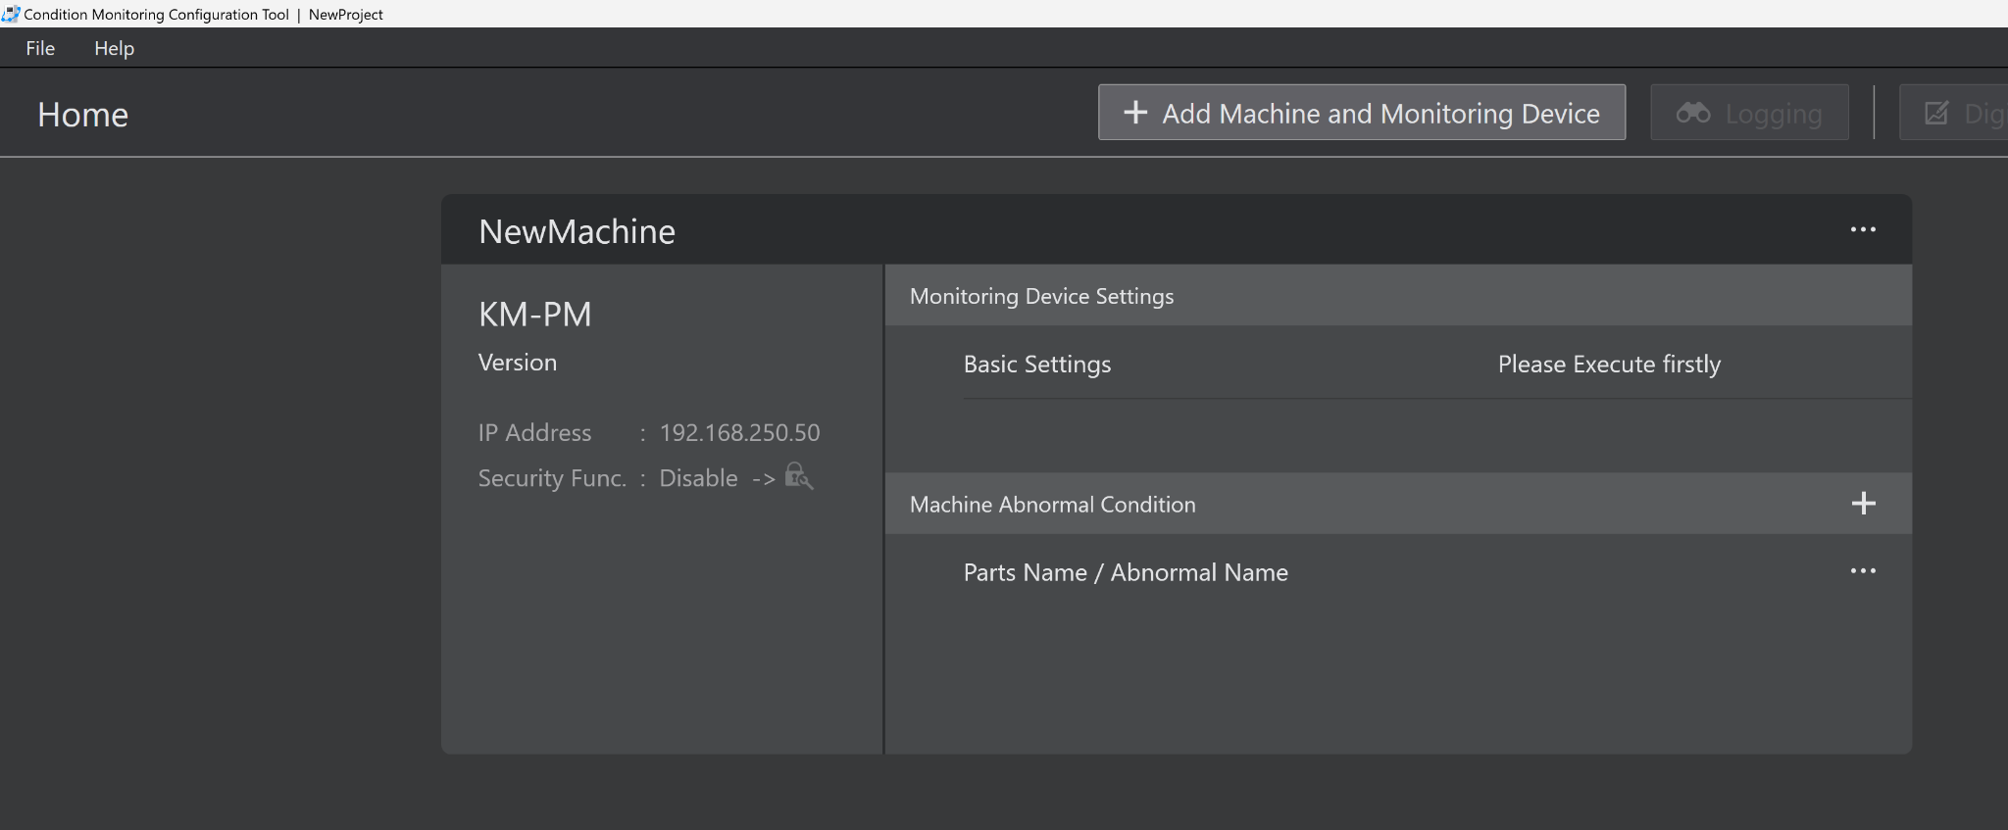Image resolution: width=2008 pixels, height=830 pixels.
Task: Select Basic Settings under Monitoring Device Settings
Action: [1036, 365]
